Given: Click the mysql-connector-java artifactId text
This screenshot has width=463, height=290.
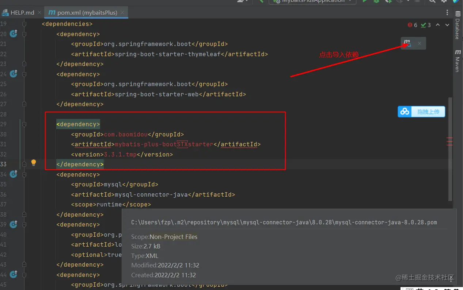Looking at the screenshot, I should (151, 194).
